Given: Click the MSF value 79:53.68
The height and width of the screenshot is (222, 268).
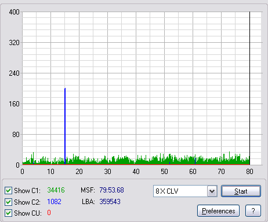Looking at the screenshot, I should [x=111, y=190].
